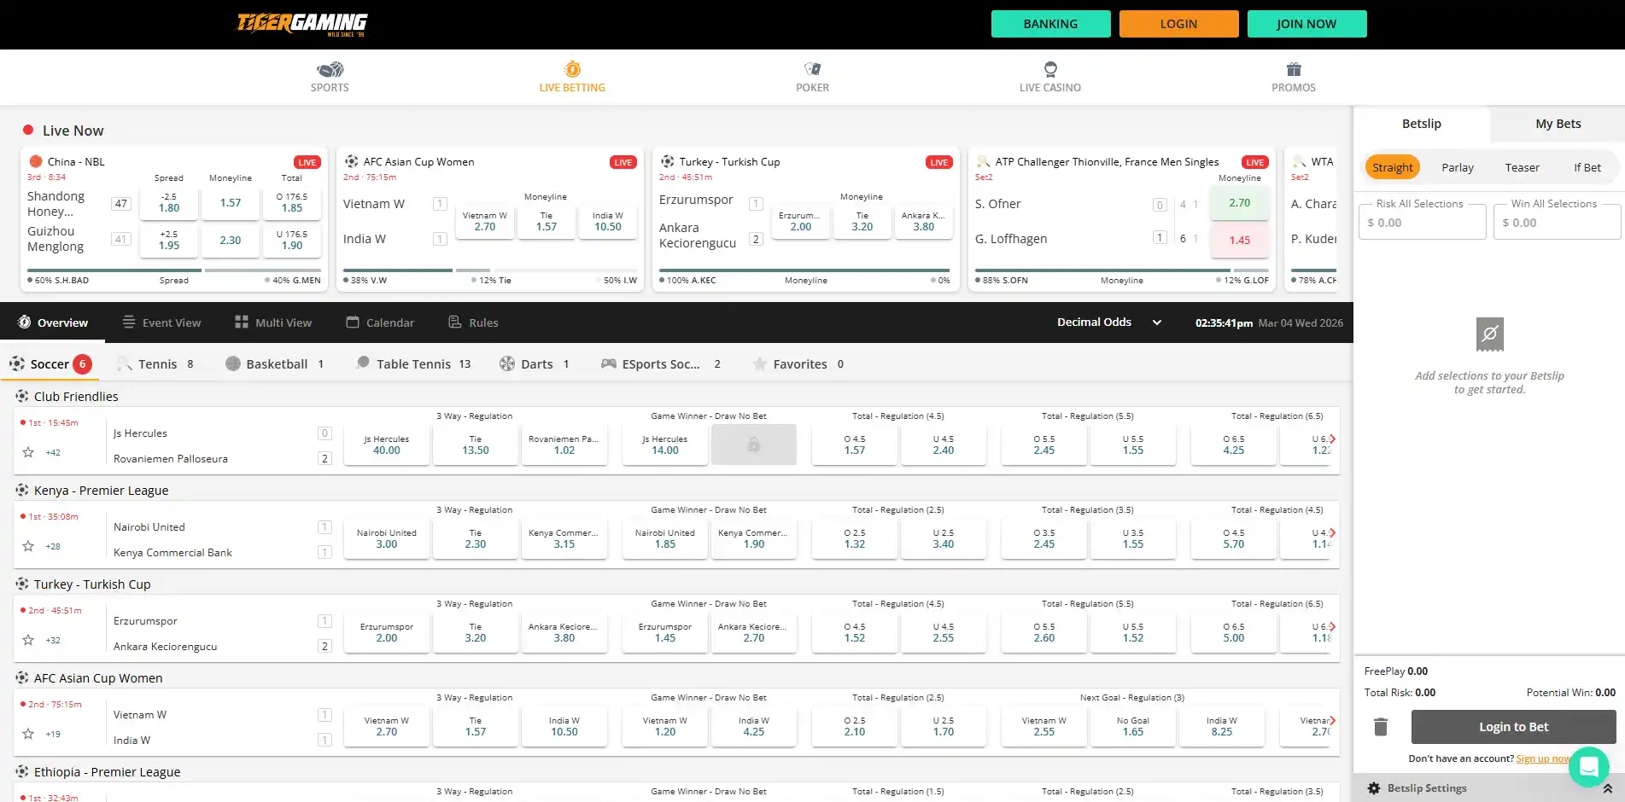Click the soccer ball icon beside AFC Asian Cup Women heading

22,677
